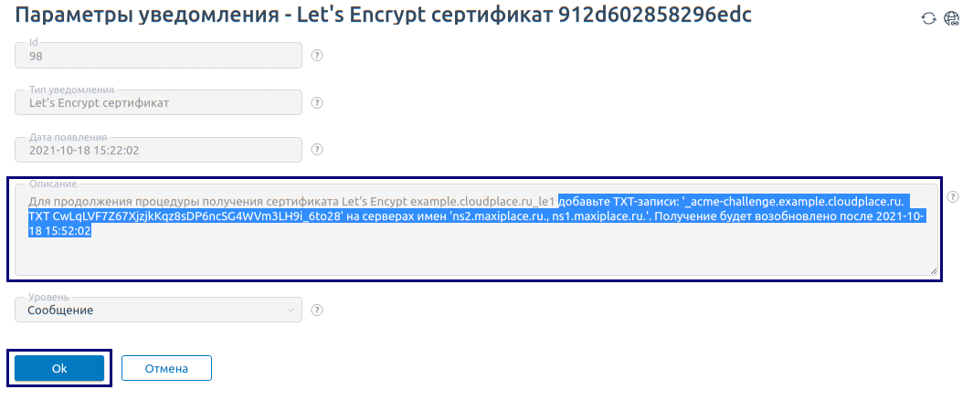Click the page title Параметры уведомления
Viewport: 973px width, 400px height.
click(146, 15)
